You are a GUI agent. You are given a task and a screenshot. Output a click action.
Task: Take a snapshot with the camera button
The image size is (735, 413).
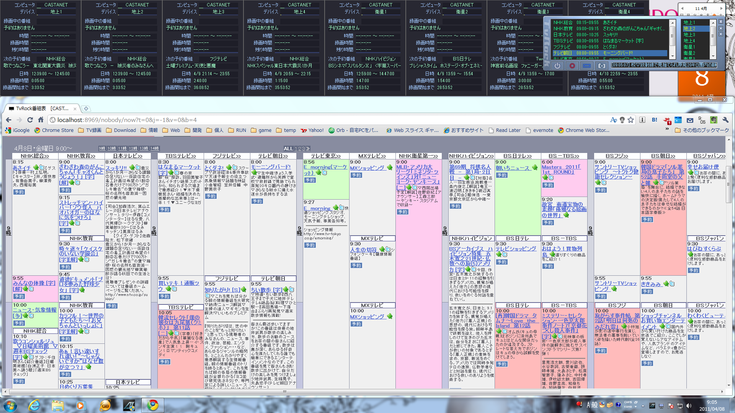point(601,66)
